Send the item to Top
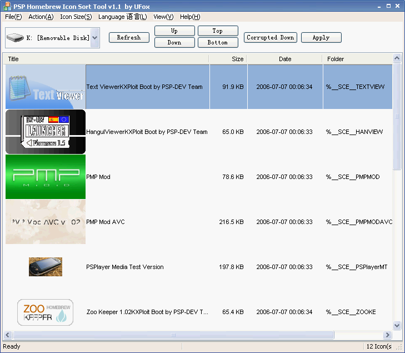The width and height of the screenshot is (405, 353). click(218, 31)
